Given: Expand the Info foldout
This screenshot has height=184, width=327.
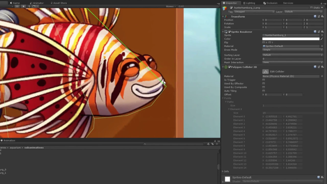Looking at the screenshot, I should point(223,171).
